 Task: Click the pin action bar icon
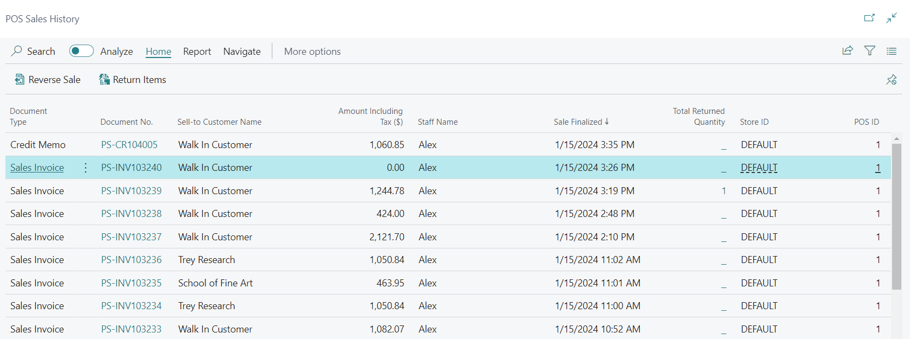pyautogui.click(x=892, y=80)
